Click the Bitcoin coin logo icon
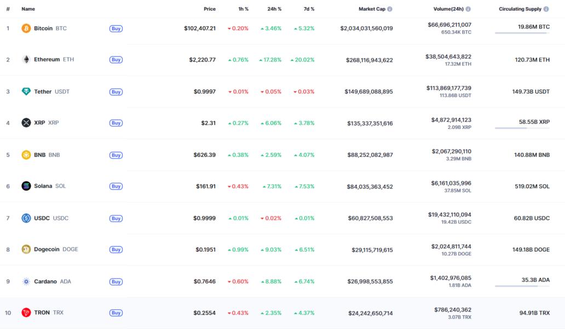This screenshot has height=329, width=565. 26,28
